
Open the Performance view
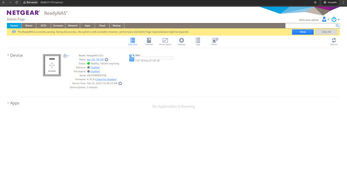tap(165, 42)
